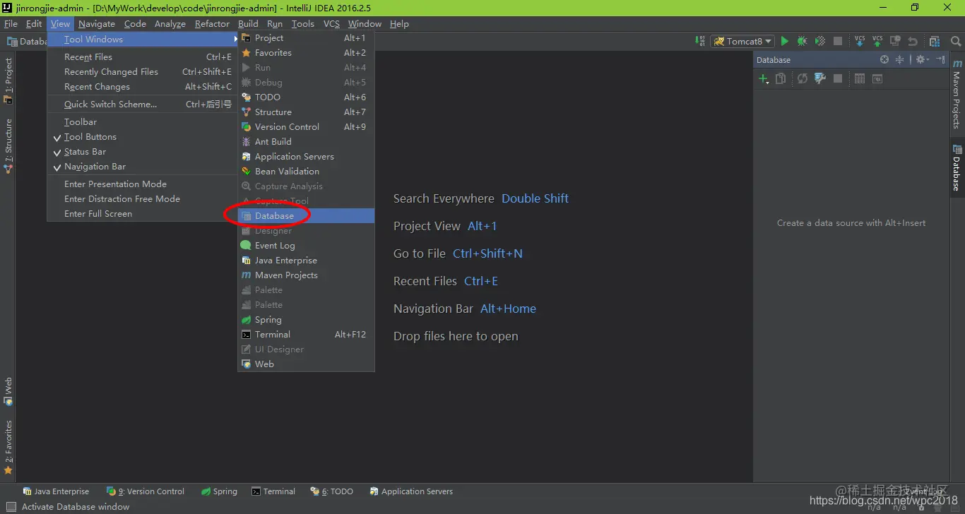The height and width of the screenshot is (514, 965).
Task: Open the 1: Project side tab
Action: (8, 80)
